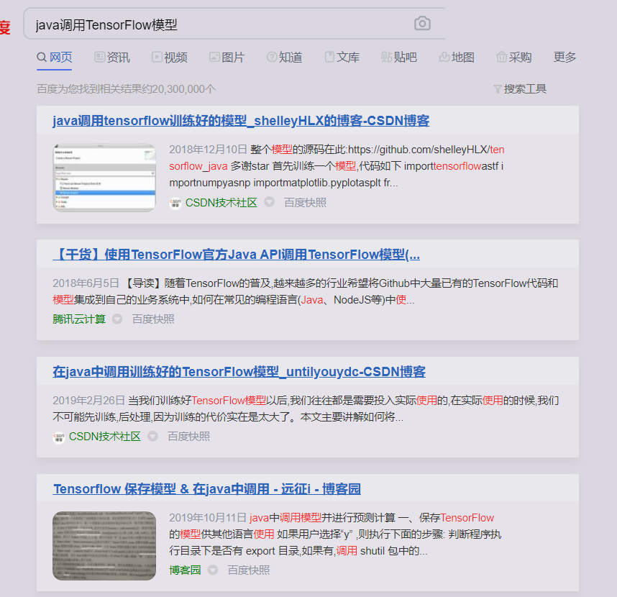Screen dimensions: 617x597
Task: Open result 在java中调用训练好的TensorFlow模型
Action: click(x=239, y=372)
